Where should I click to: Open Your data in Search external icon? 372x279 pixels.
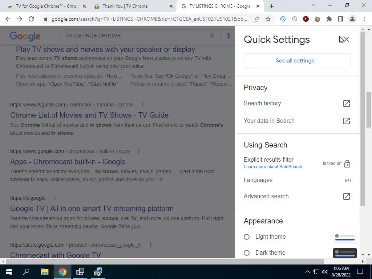point(346,121)
